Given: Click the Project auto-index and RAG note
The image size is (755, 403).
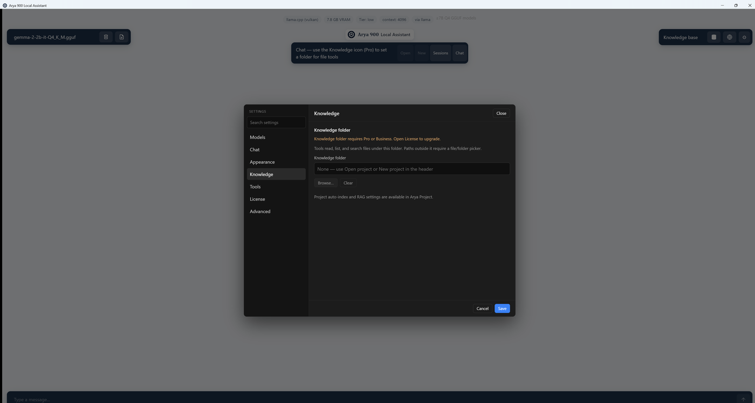Looking at the screenshot, I should (374, 197).
